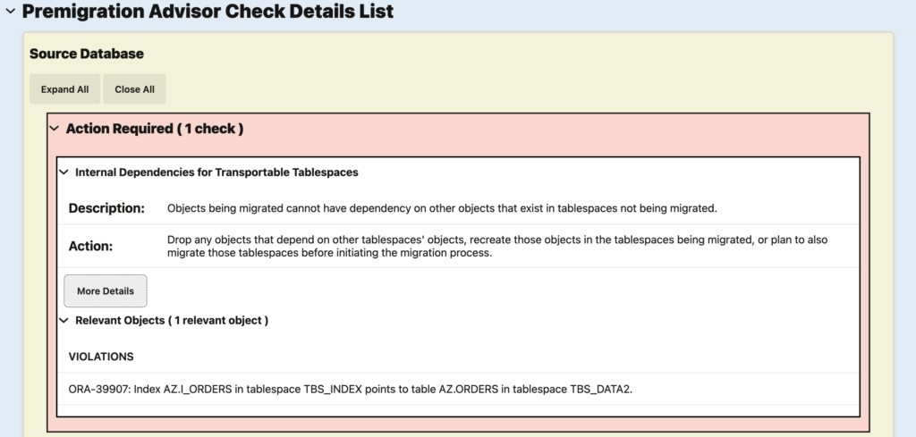Click the Action Required (1 check) title
Image resolution: width=916 pixels, height=437 pixels.
(155, 129)
